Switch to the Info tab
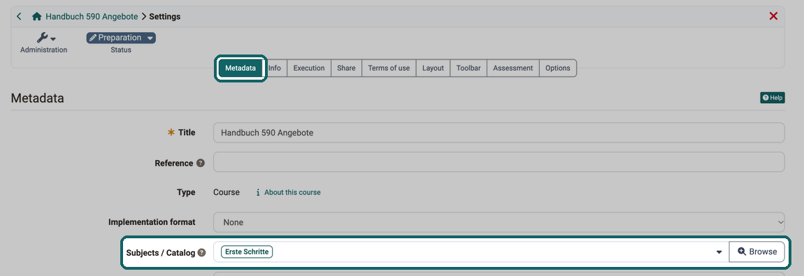804x276 pixels. (275, 68)
